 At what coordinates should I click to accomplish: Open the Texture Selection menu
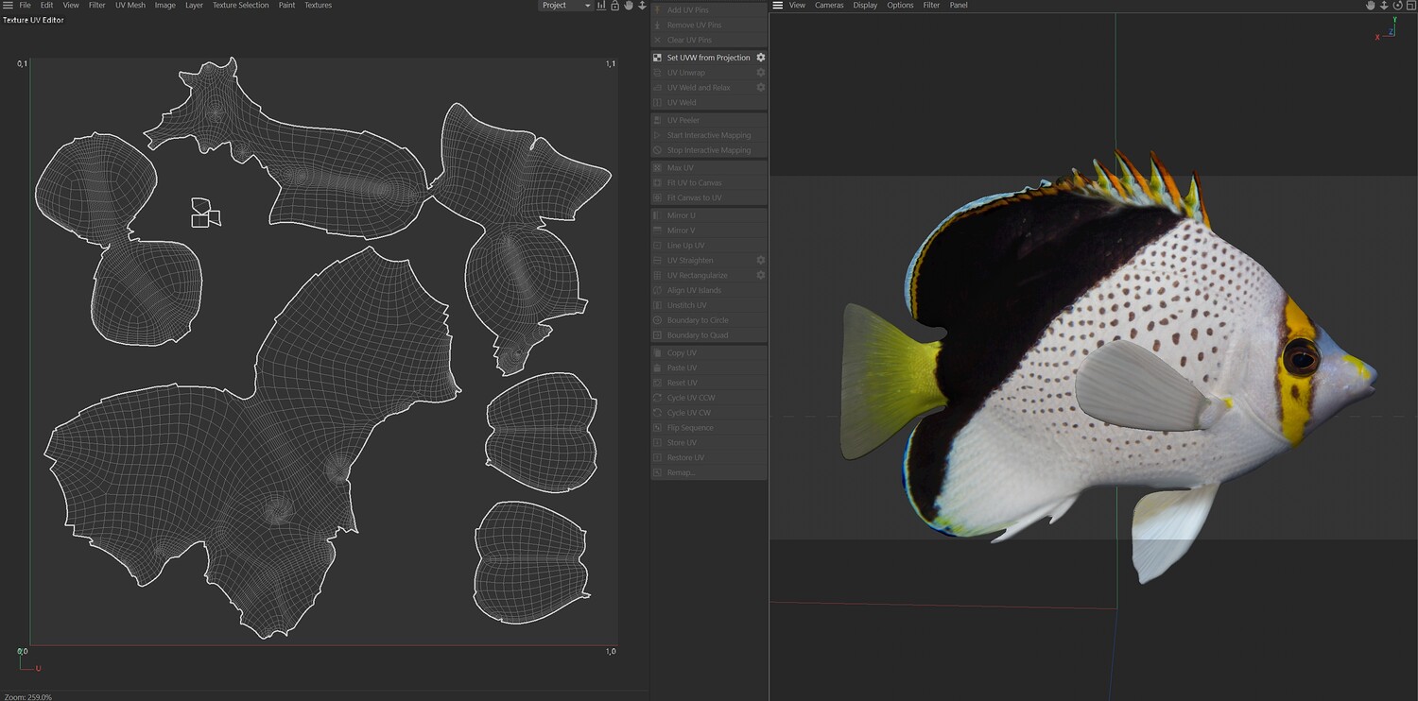pos(240,6)
